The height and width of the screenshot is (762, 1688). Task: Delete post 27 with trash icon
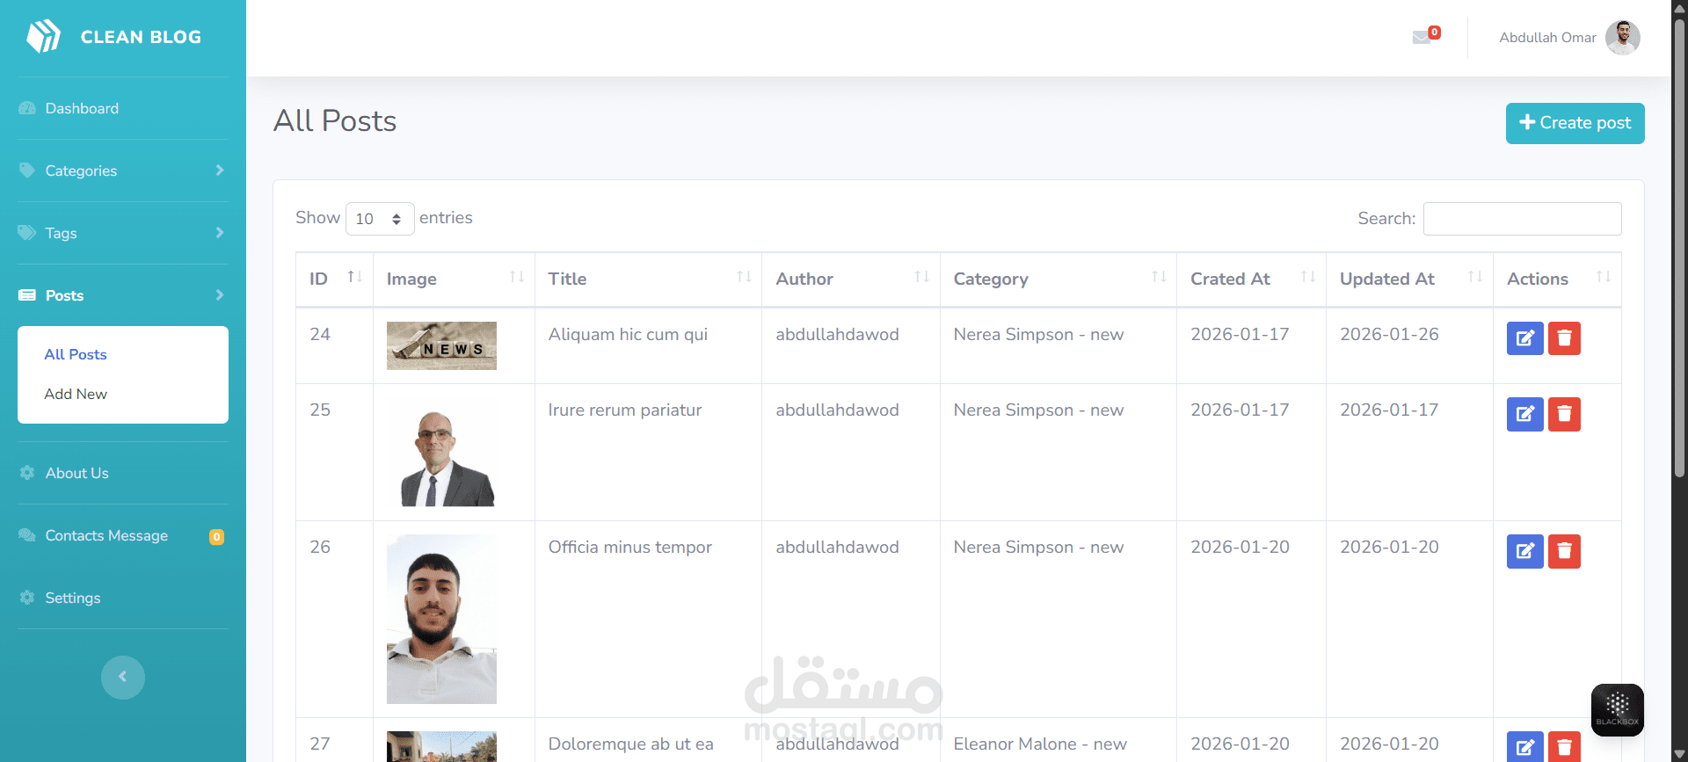point(1564,747)
